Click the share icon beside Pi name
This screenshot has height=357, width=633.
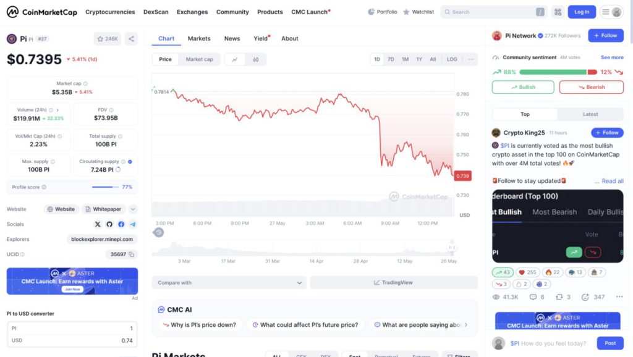(x=131, y=39)
